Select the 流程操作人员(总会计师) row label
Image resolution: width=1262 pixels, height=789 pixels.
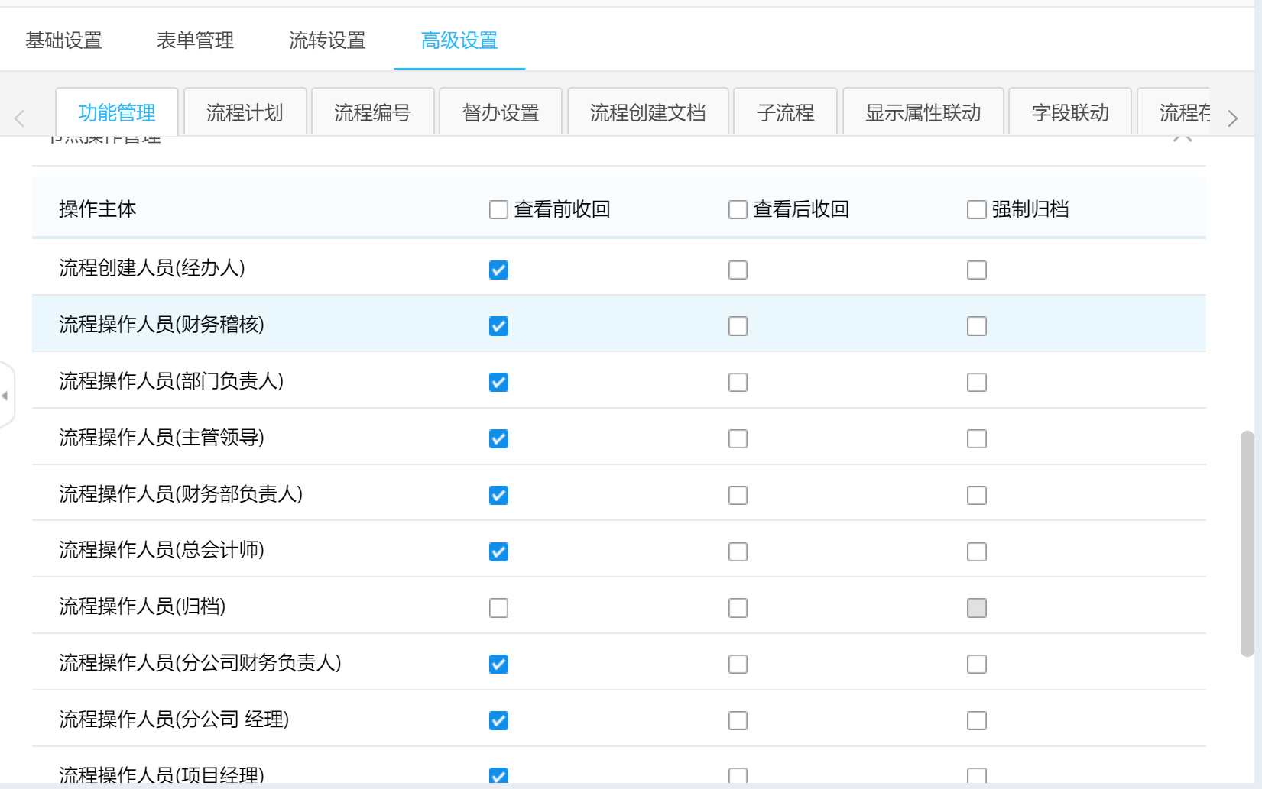[x=161, y=550]
